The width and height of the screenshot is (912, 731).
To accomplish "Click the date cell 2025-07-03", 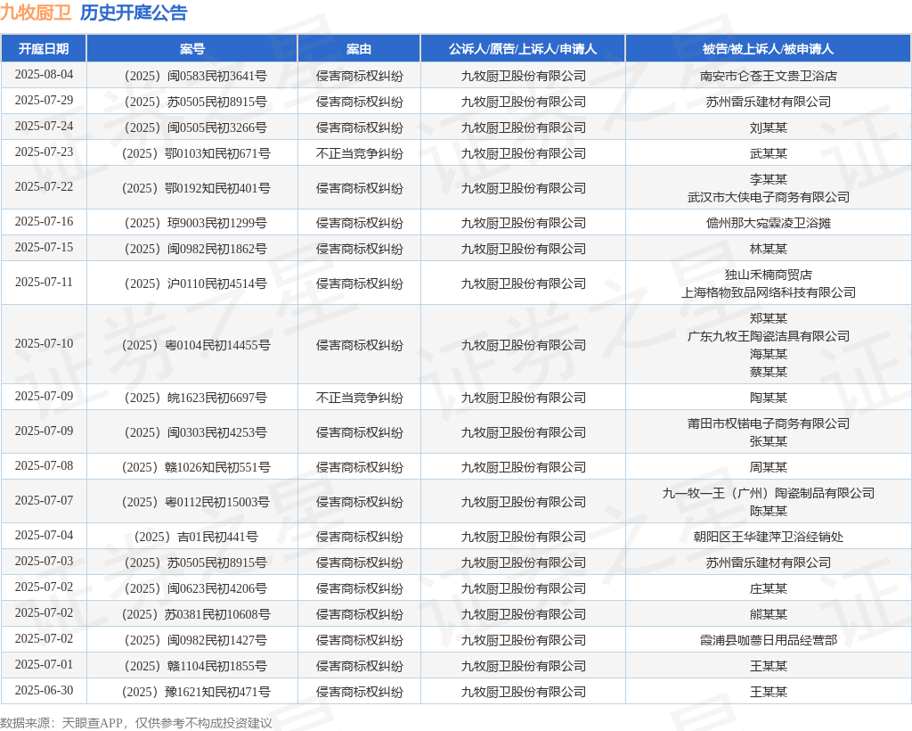I will coord(44,561).
